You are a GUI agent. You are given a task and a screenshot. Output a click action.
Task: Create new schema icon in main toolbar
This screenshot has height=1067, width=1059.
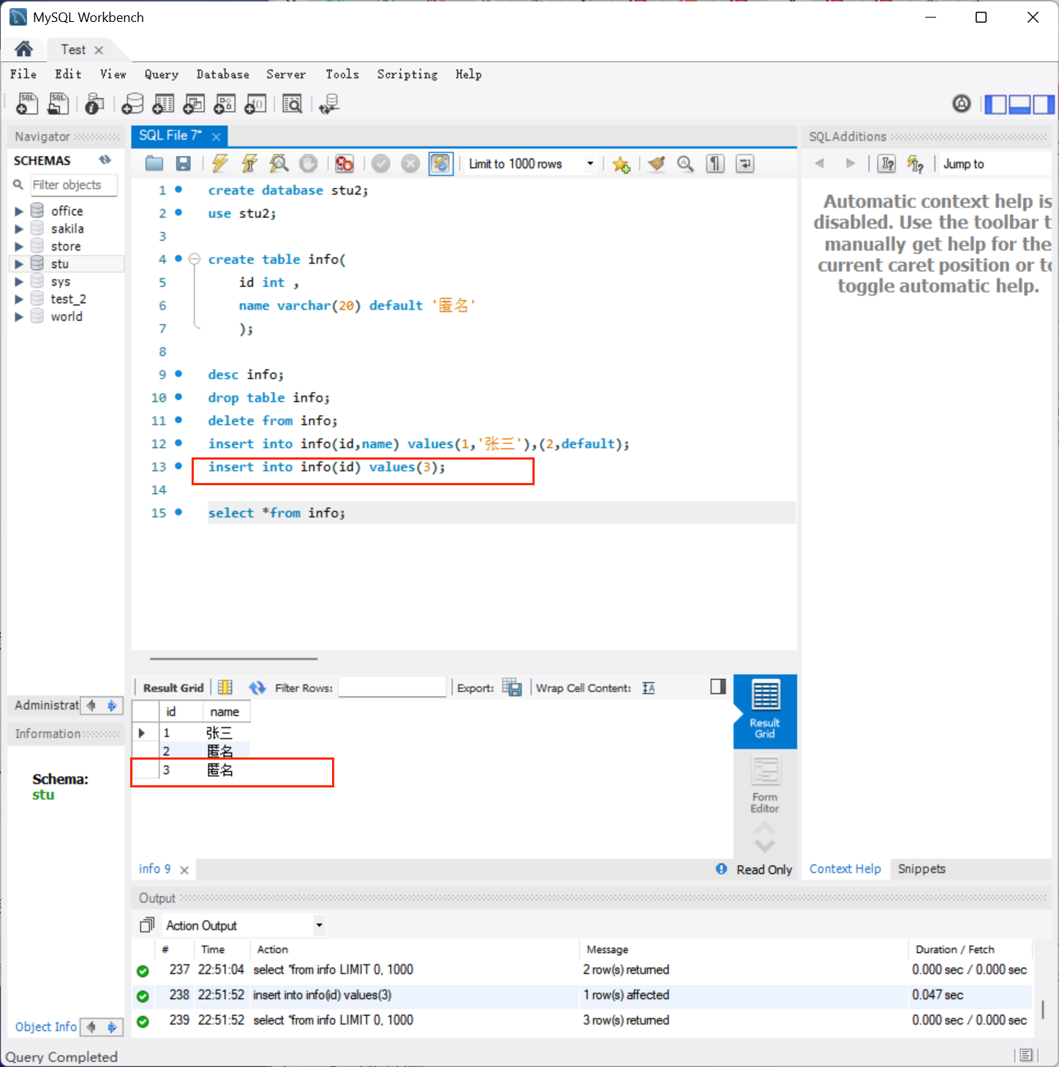pyautogui.click(x=132, y=104)
